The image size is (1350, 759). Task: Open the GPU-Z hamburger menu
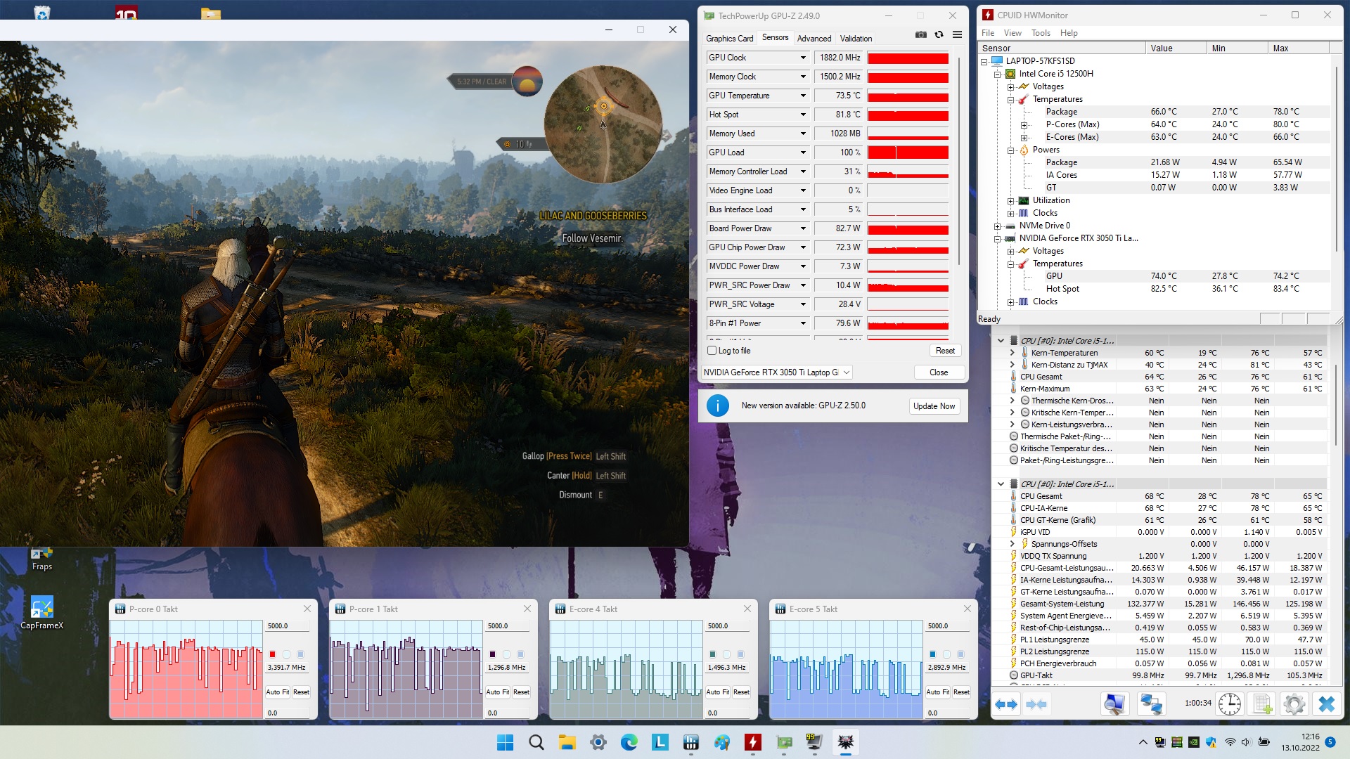pos(957,35)
